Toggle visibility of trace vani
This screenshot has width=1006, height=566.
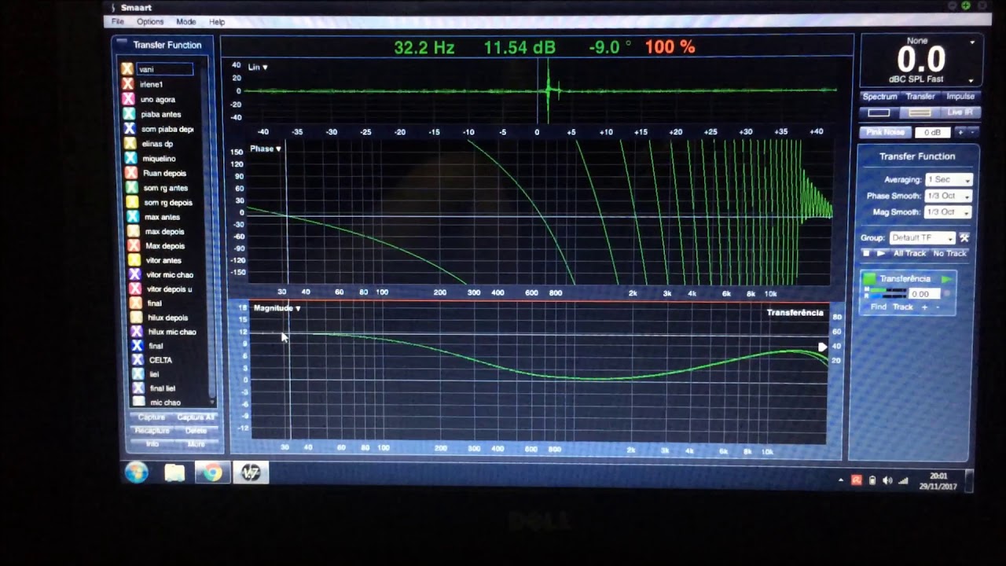pyautogui.click(x=127, y=69)
